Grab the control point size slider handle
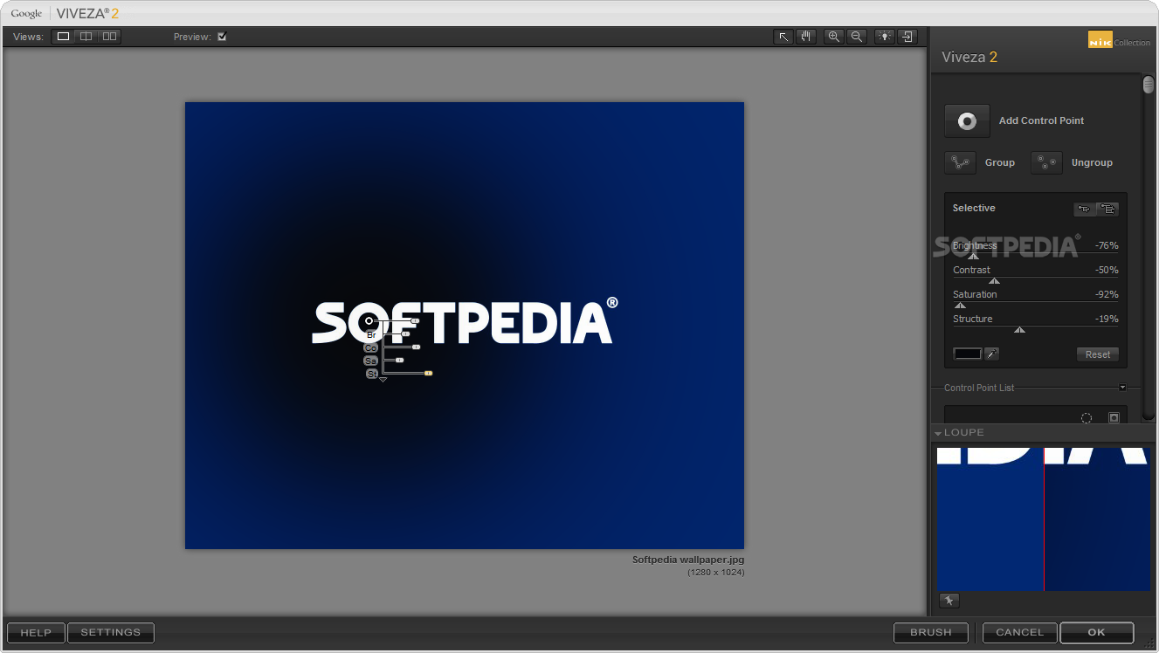 415,321
